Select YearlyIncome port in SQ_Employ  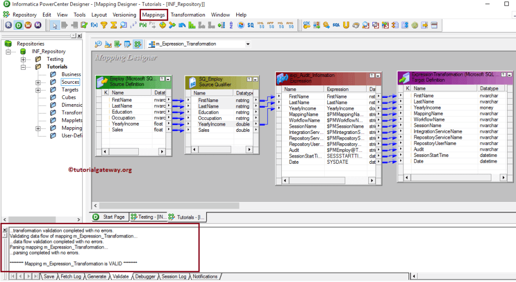tap(212, 124)
